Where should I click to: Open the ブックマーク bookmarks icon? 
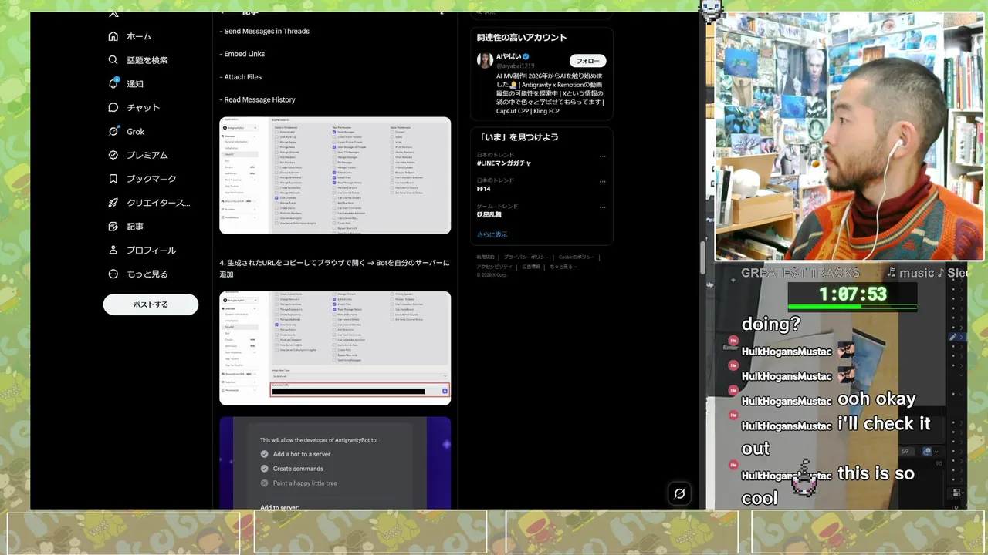(x=113, y=179)
